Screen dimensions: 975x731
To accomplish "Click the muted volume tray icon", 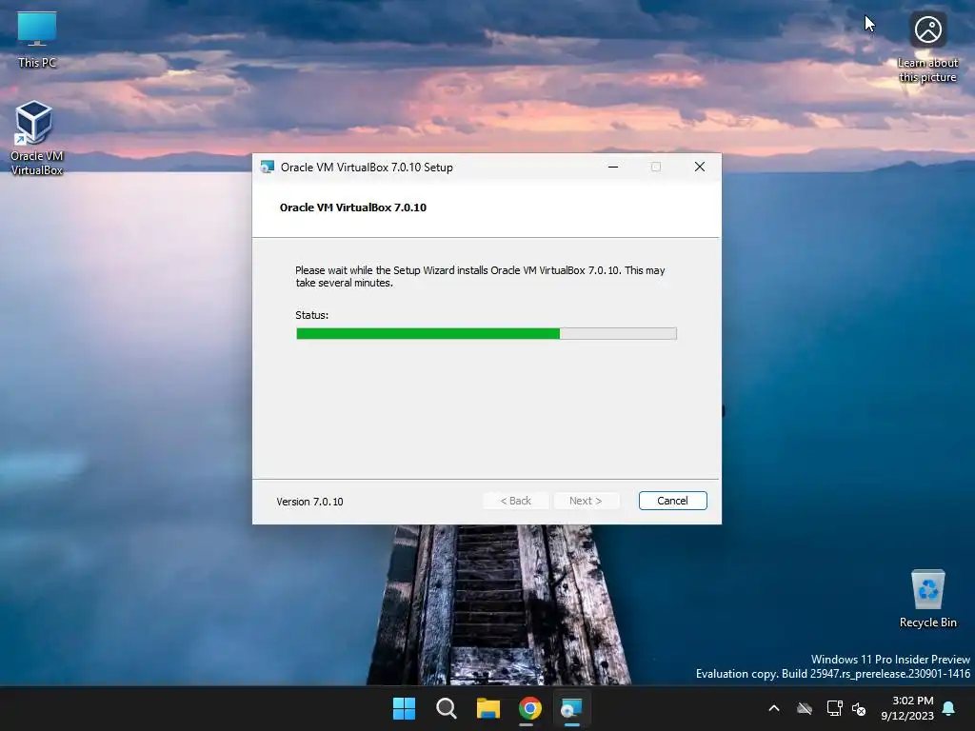I will (x=859, y=708).
